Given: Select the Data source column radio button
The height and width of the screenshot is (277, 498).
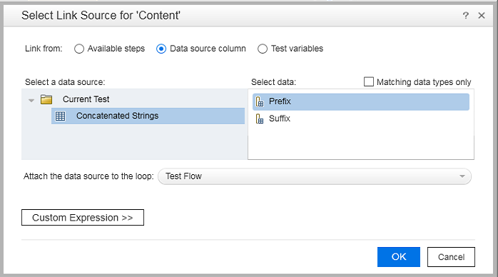Looking at the screenshot, I should (x=161, y=49).
